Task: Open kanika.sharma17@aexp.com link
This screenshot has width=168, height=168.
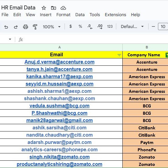Action: tap(59, 77)
